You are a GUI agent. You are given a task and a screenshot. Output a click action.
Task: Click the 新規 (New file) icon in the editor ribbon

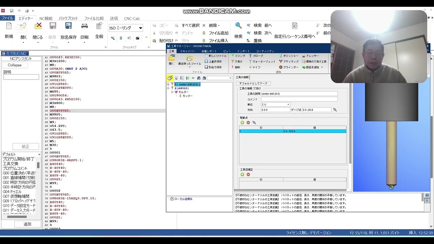click(x=9, y=26)
